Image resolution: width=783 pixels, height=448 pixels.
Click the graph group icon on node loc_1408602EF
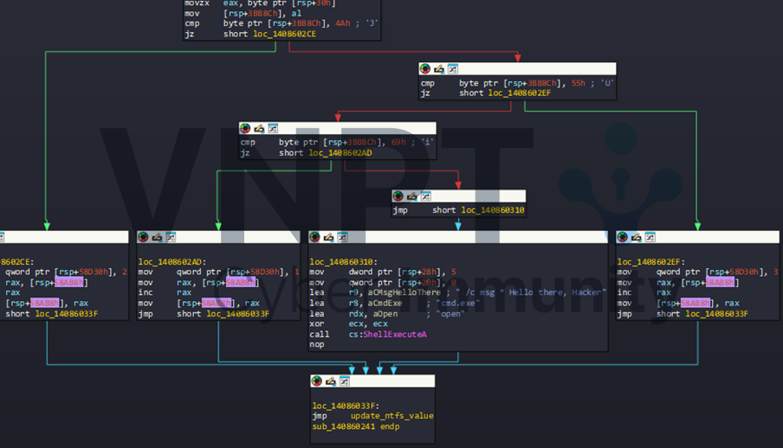coord(650,236)
